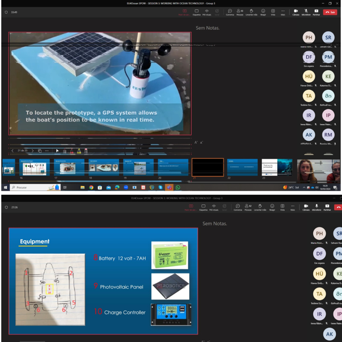Click Partilhar share icon in 33:49 meeting
The width and height of the screenshot is (342, 342).
316,12
